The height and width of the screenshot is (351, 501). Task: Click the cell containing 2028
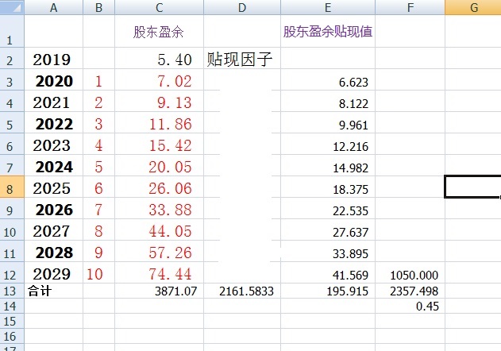click(54, 251)
